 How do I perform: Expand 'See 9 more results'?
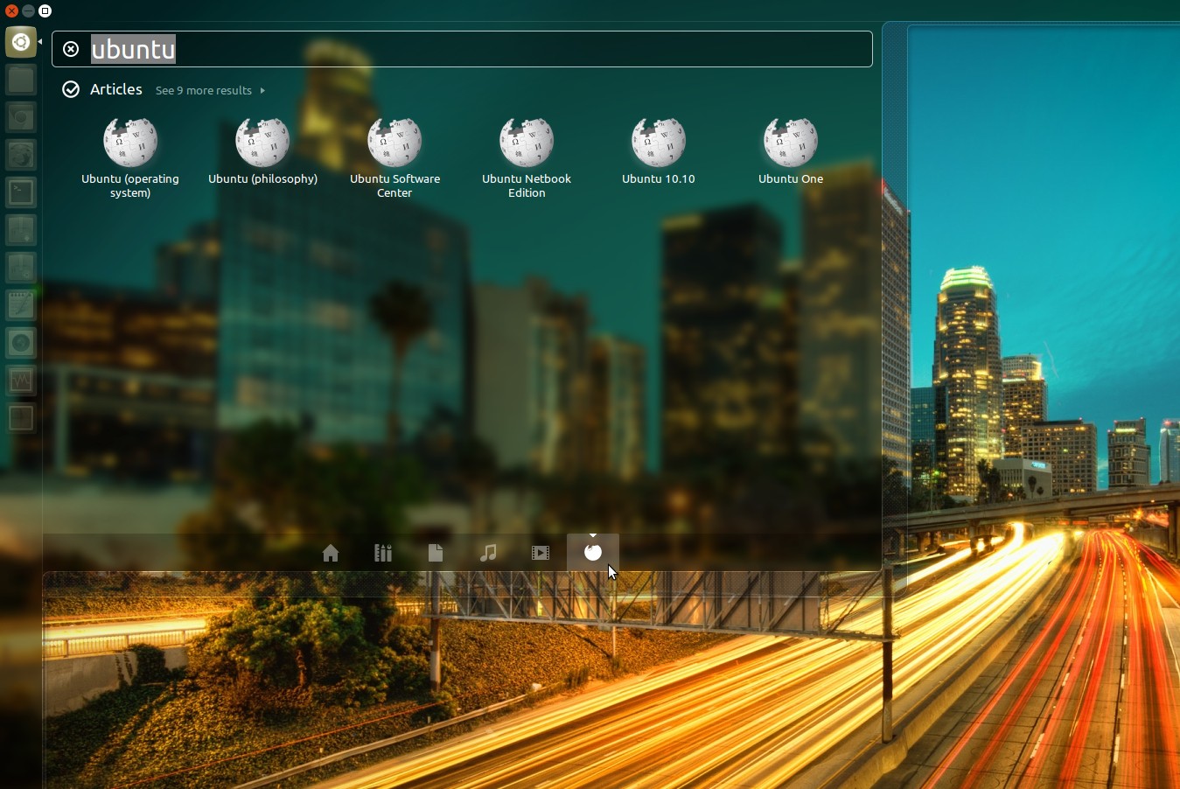pyautogui.click(x=210, y=90)
